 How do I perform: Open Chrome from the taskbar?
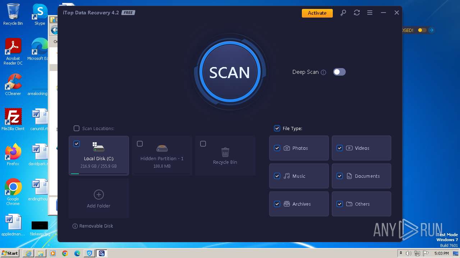tap(65, 253)
